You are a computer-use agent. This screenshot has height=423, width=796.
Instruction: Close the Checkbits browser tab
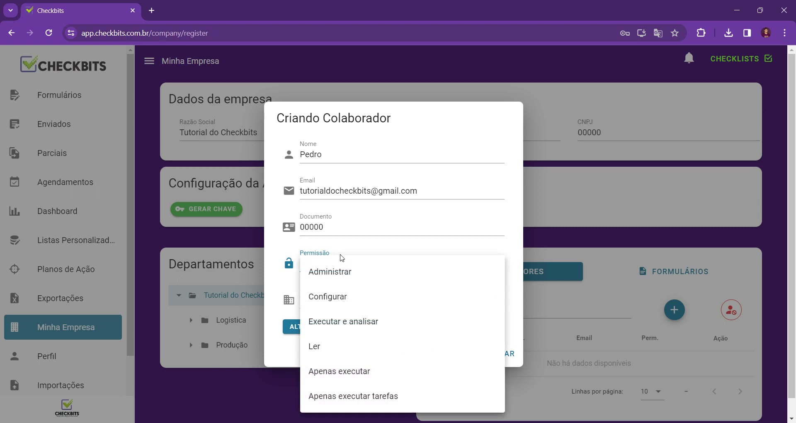[133, 10]
